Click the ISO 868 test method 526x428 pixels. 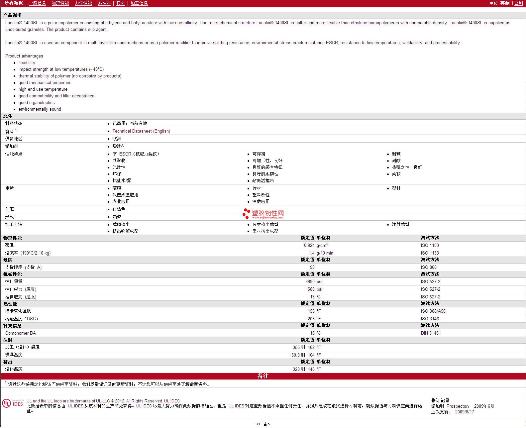pyautogui.click(x=429, y=267)
